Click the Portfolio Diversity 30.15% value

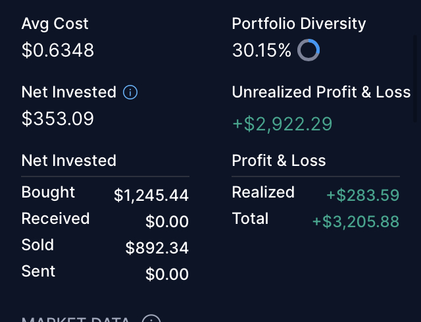(262, 50)
